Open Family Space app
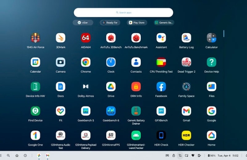Screen dimensions: 247x160 point(186,87)
